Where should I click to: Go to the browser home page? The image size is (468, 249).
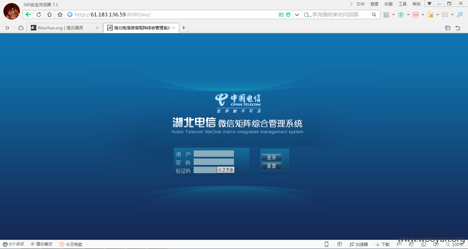[x=49, y=15]
